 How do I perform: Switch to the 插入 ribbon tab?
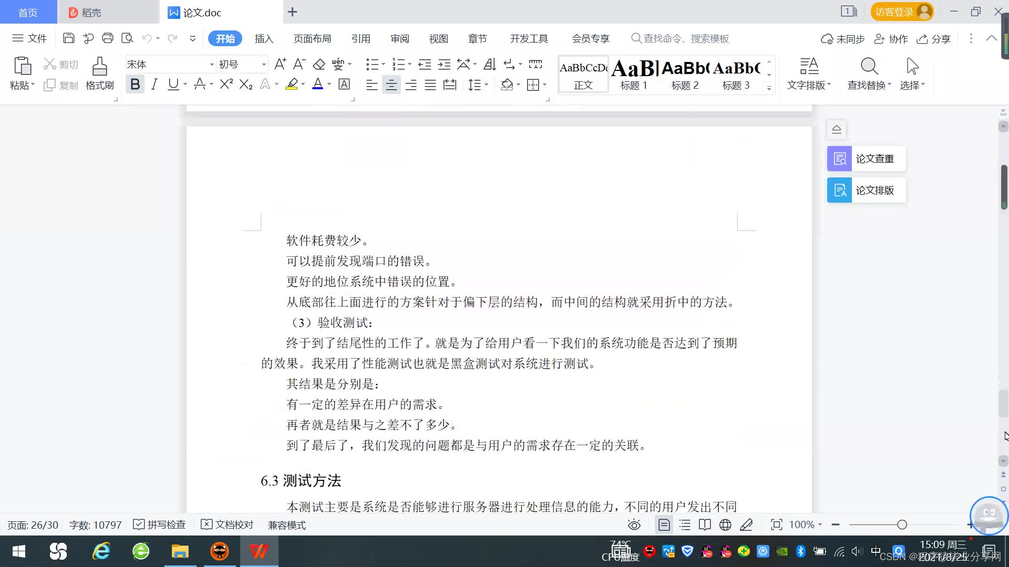point(264,39)
